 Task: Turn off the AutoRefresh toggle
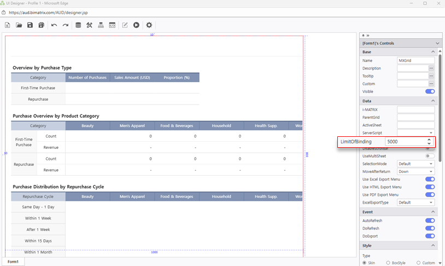tap(430, 221)
